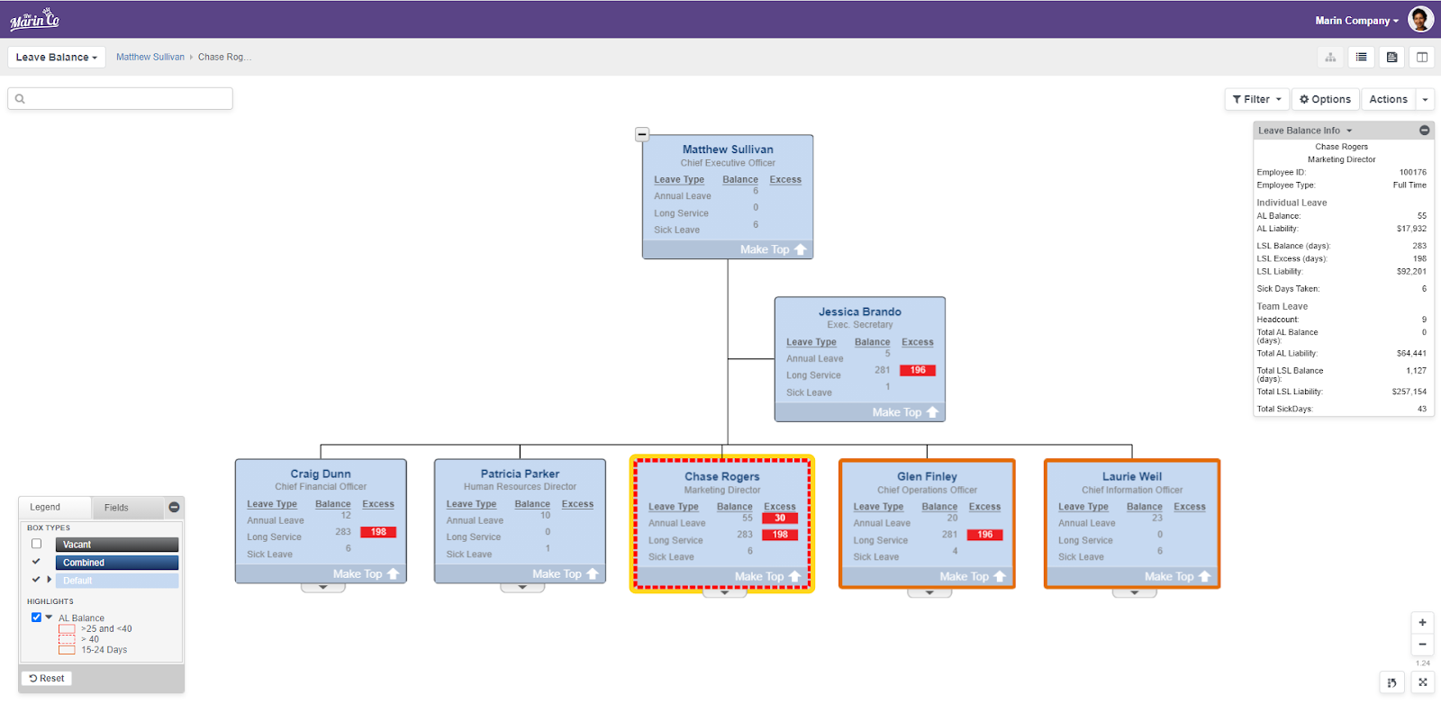This screenshot has height=704, width=1441.
Task: Open the profile card view icon
Action: tap(1391, 57)
